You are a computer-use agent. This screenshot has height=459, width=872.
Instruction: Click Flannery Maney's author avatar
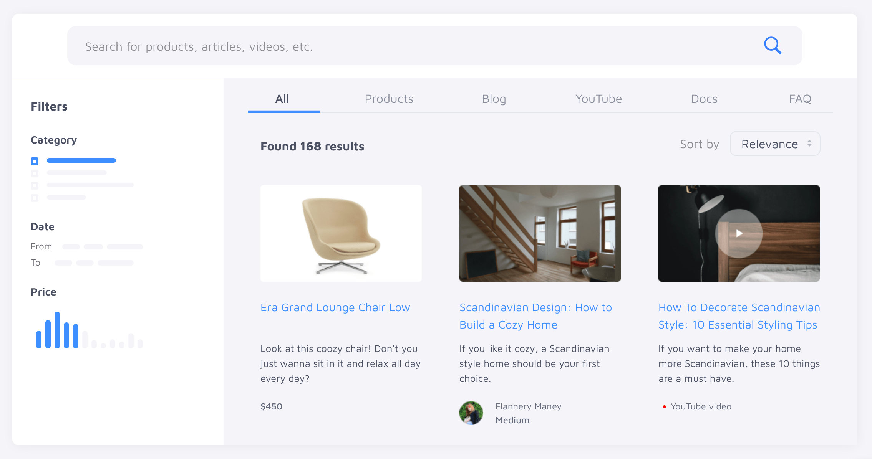point(471,413)
